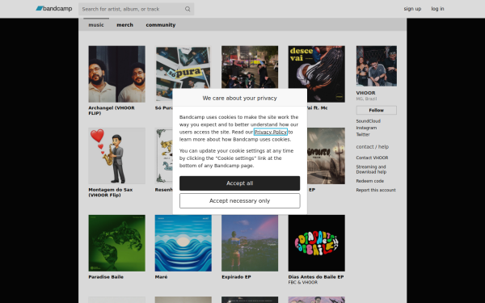The image size is (485, 303).
Task: Click the search magnifier icon
Action: [188, 9]
